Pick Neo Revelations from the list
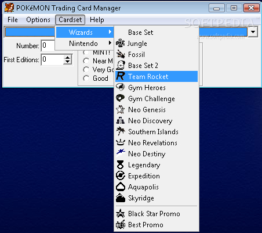Screen dimensions: 262x233 point(157,143)
